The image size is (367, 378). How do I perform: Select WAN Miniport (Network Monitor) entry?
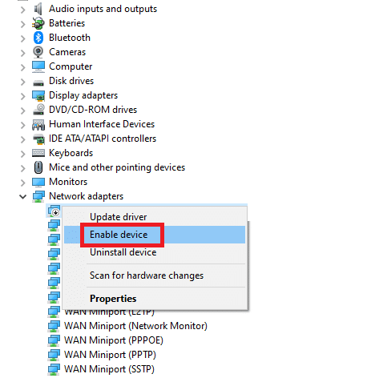click(135, 326)
